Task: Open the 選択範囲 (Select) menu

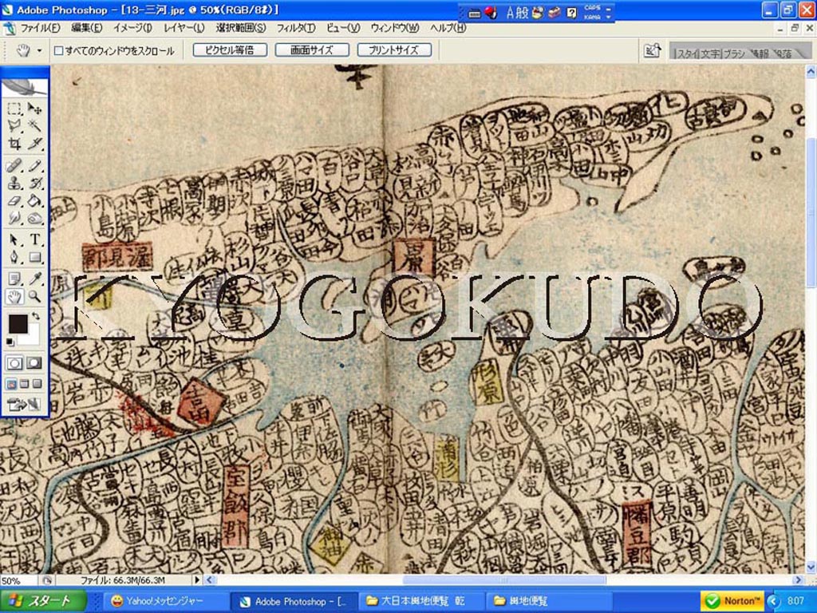Action: pyautogui.click(x=241, y=28)
